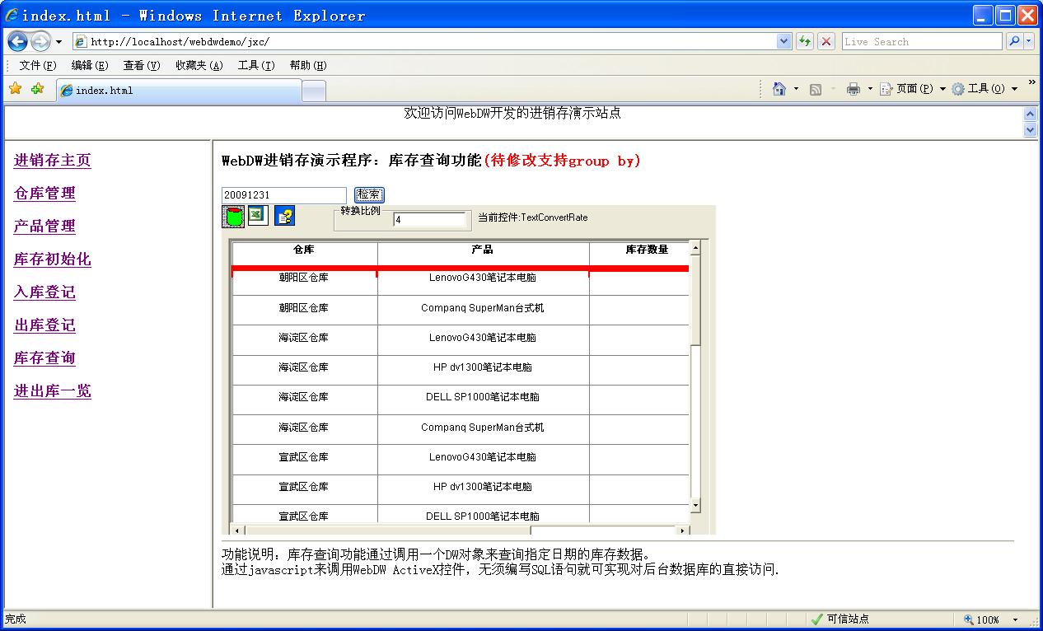This screenshot has width=1043, height=631.
Task: Open the 进销存主页 link
Action: pos(52,161)
